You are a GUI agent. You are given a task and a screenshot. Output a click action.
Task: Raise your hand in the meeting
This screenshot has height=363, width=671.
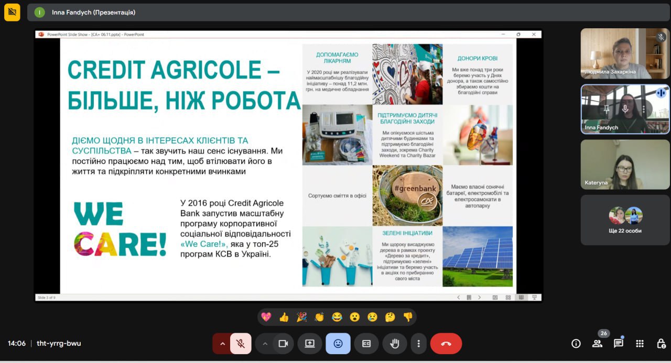point(395,344)
